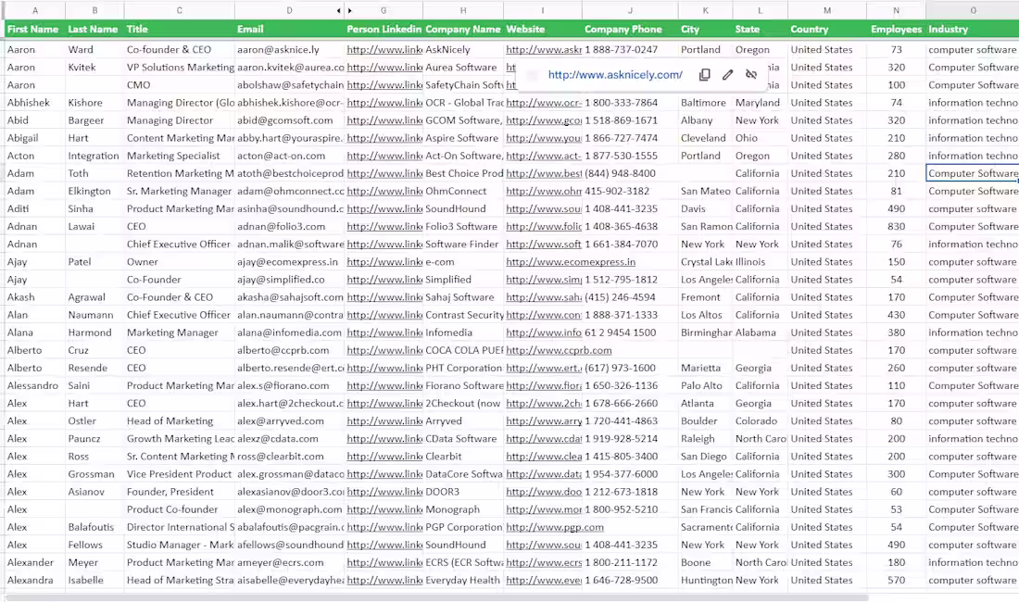1019x602 pixels.
Task: Select phone cell '61 2 9454 1500'
Action: [630, 332]
